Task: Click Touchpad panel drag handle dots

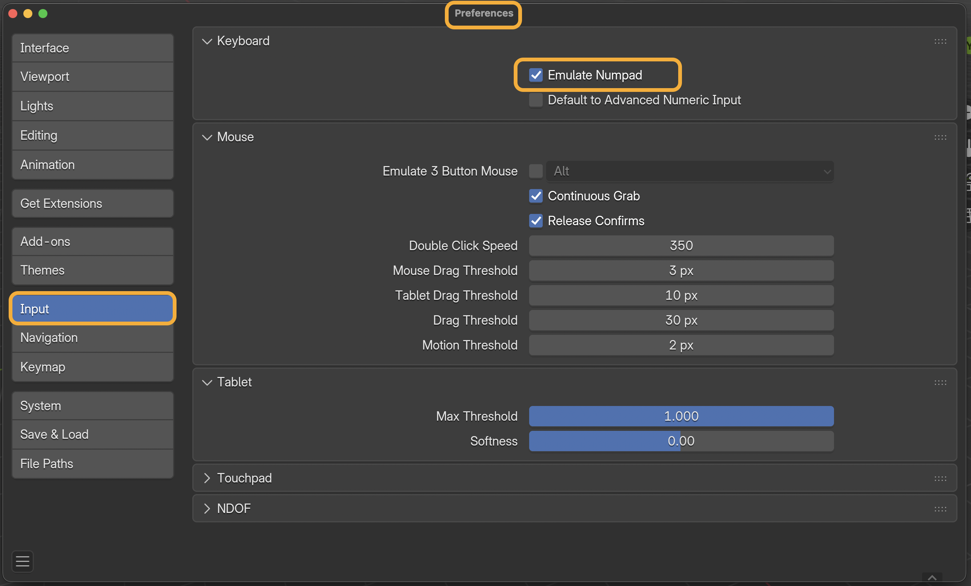Action: (x=940, y=478)
